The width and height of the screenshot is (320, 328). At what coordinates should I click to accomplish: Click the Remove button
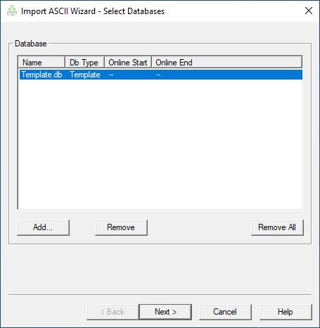[121, 227]
